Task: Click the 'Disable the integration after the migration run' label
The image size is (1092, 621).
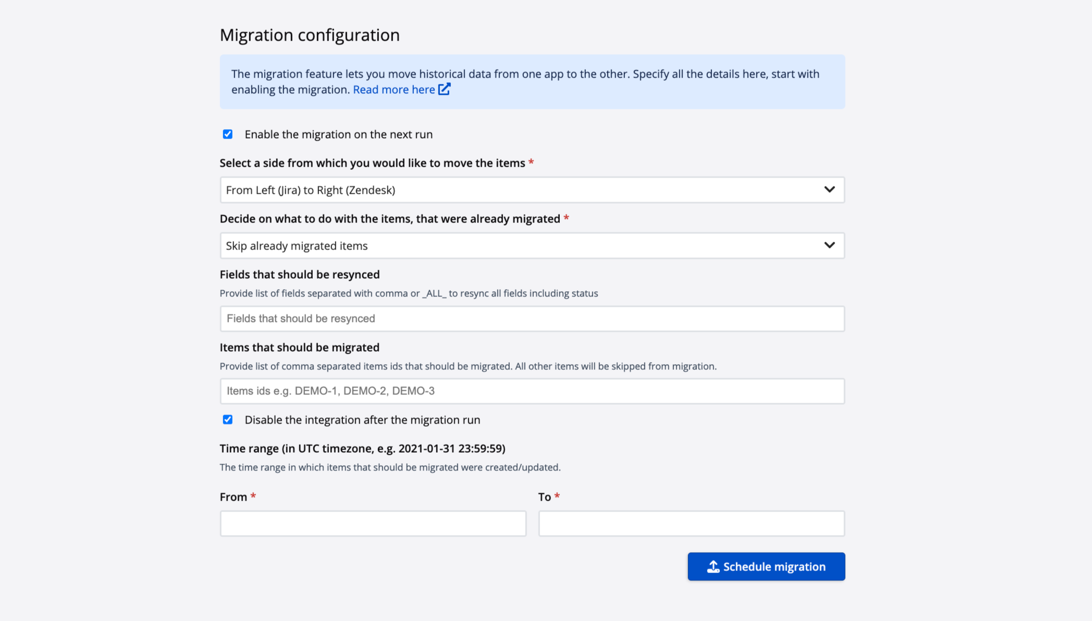Action: [362, 420]
